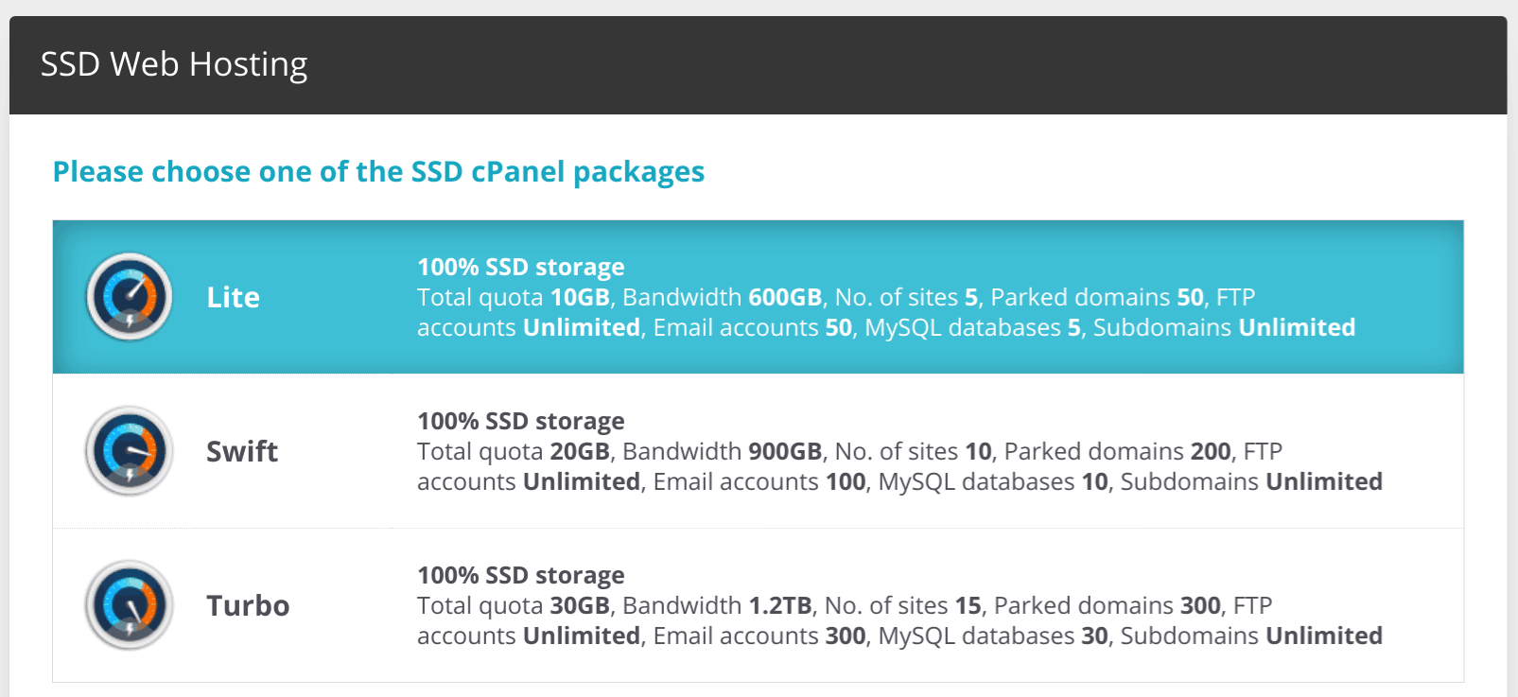Screen dimensions: 1518x697
Task: Click 'Parked domains 200' text in Swift row
Action: [x=1118, y=451]
